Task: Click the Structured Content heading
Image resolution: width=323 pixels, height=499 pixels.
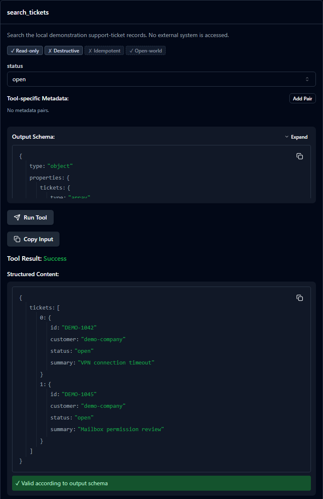Action: coord(33,274)
